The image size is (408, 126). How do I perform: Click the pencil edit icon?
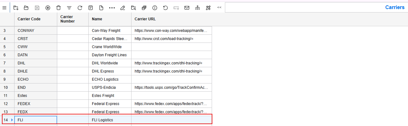point(123,8)
